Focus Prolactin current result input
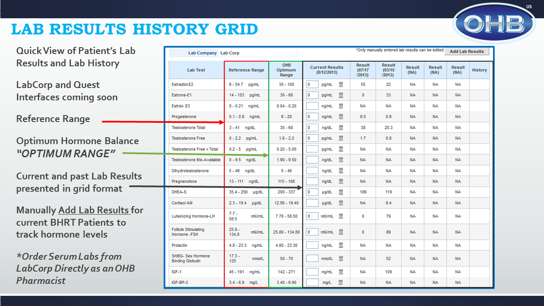 pos(312,245)
